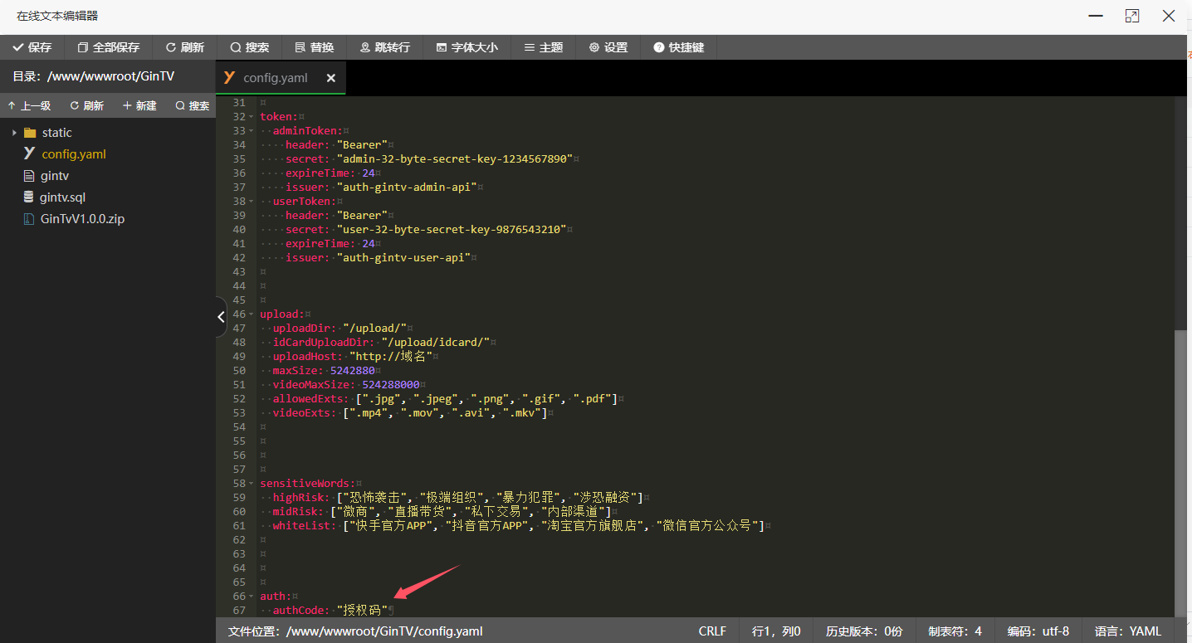The height and width of the screenshot is (643, 1192).
Task: Go up one level with 上一级
Action: pyautogui.click(x=29, y=105)
